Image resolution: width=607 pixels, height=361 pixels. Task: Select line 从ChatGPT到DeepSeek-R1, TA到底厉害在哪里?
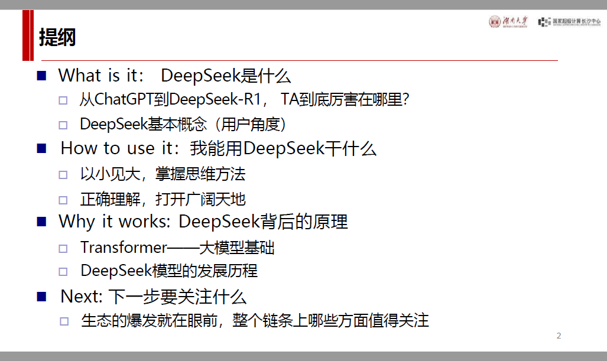(x=244, y=99)
